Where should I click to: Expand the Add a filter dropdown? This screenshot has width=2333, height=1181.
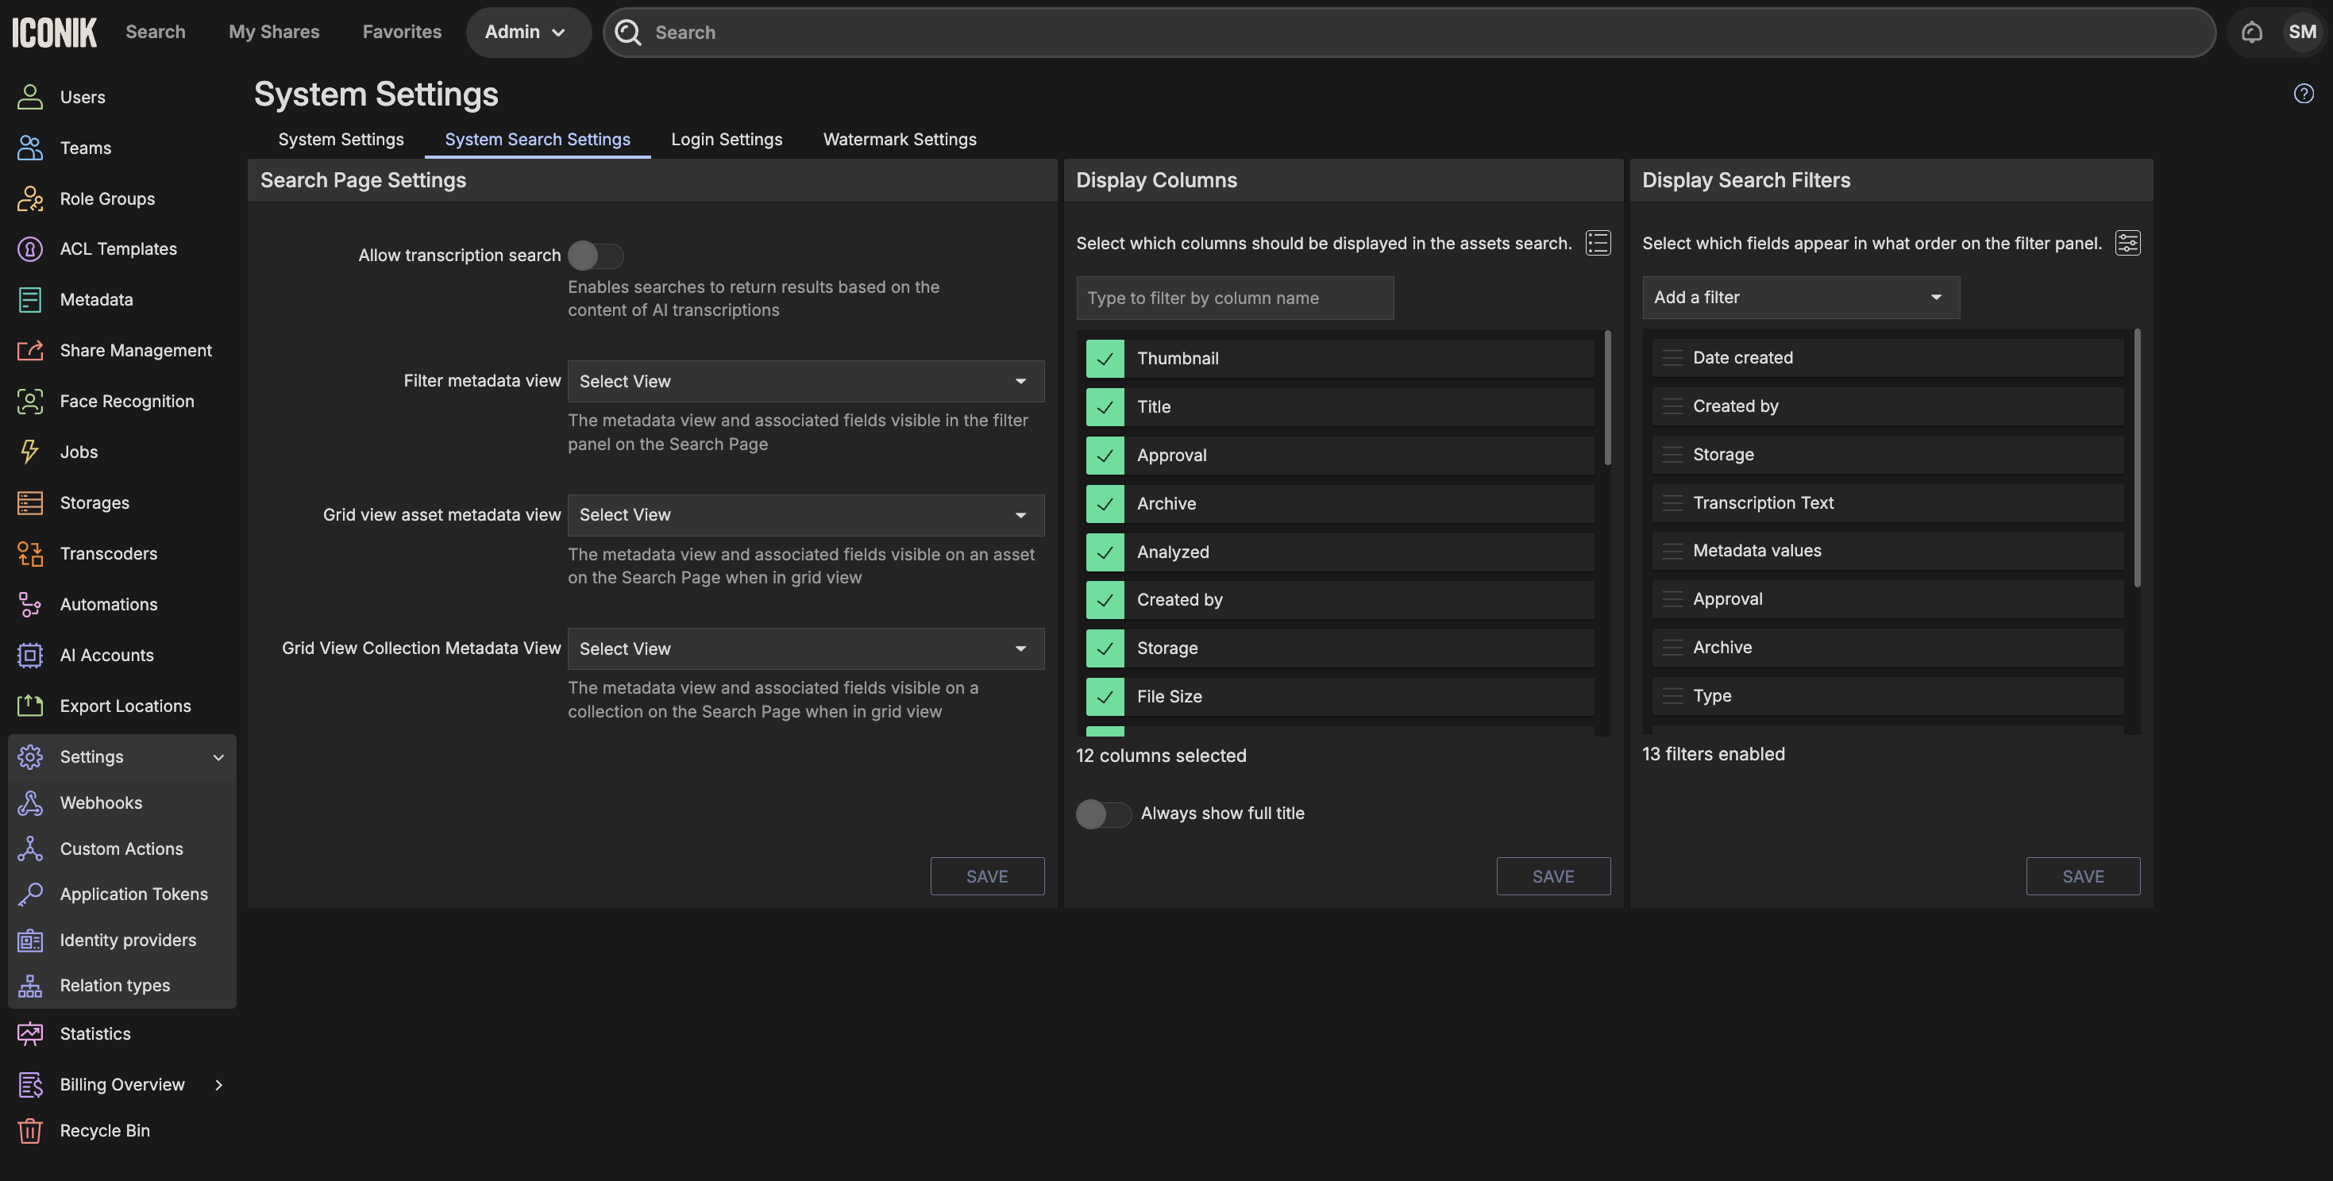[1799, 298]
